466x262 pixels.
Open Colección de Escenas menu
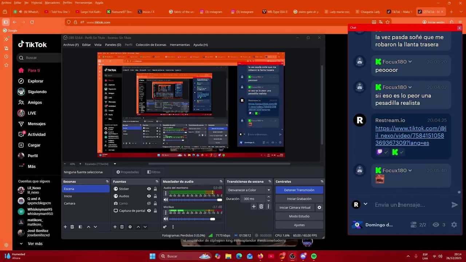(x=151, y=45)
